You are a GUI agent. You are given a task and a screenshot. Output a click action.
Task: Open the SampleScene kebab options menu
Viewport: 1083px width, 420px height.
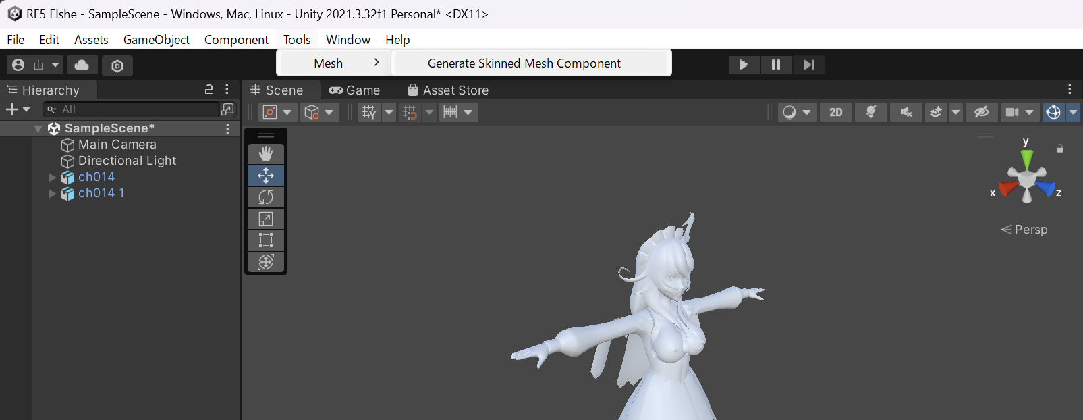point(227,128)
